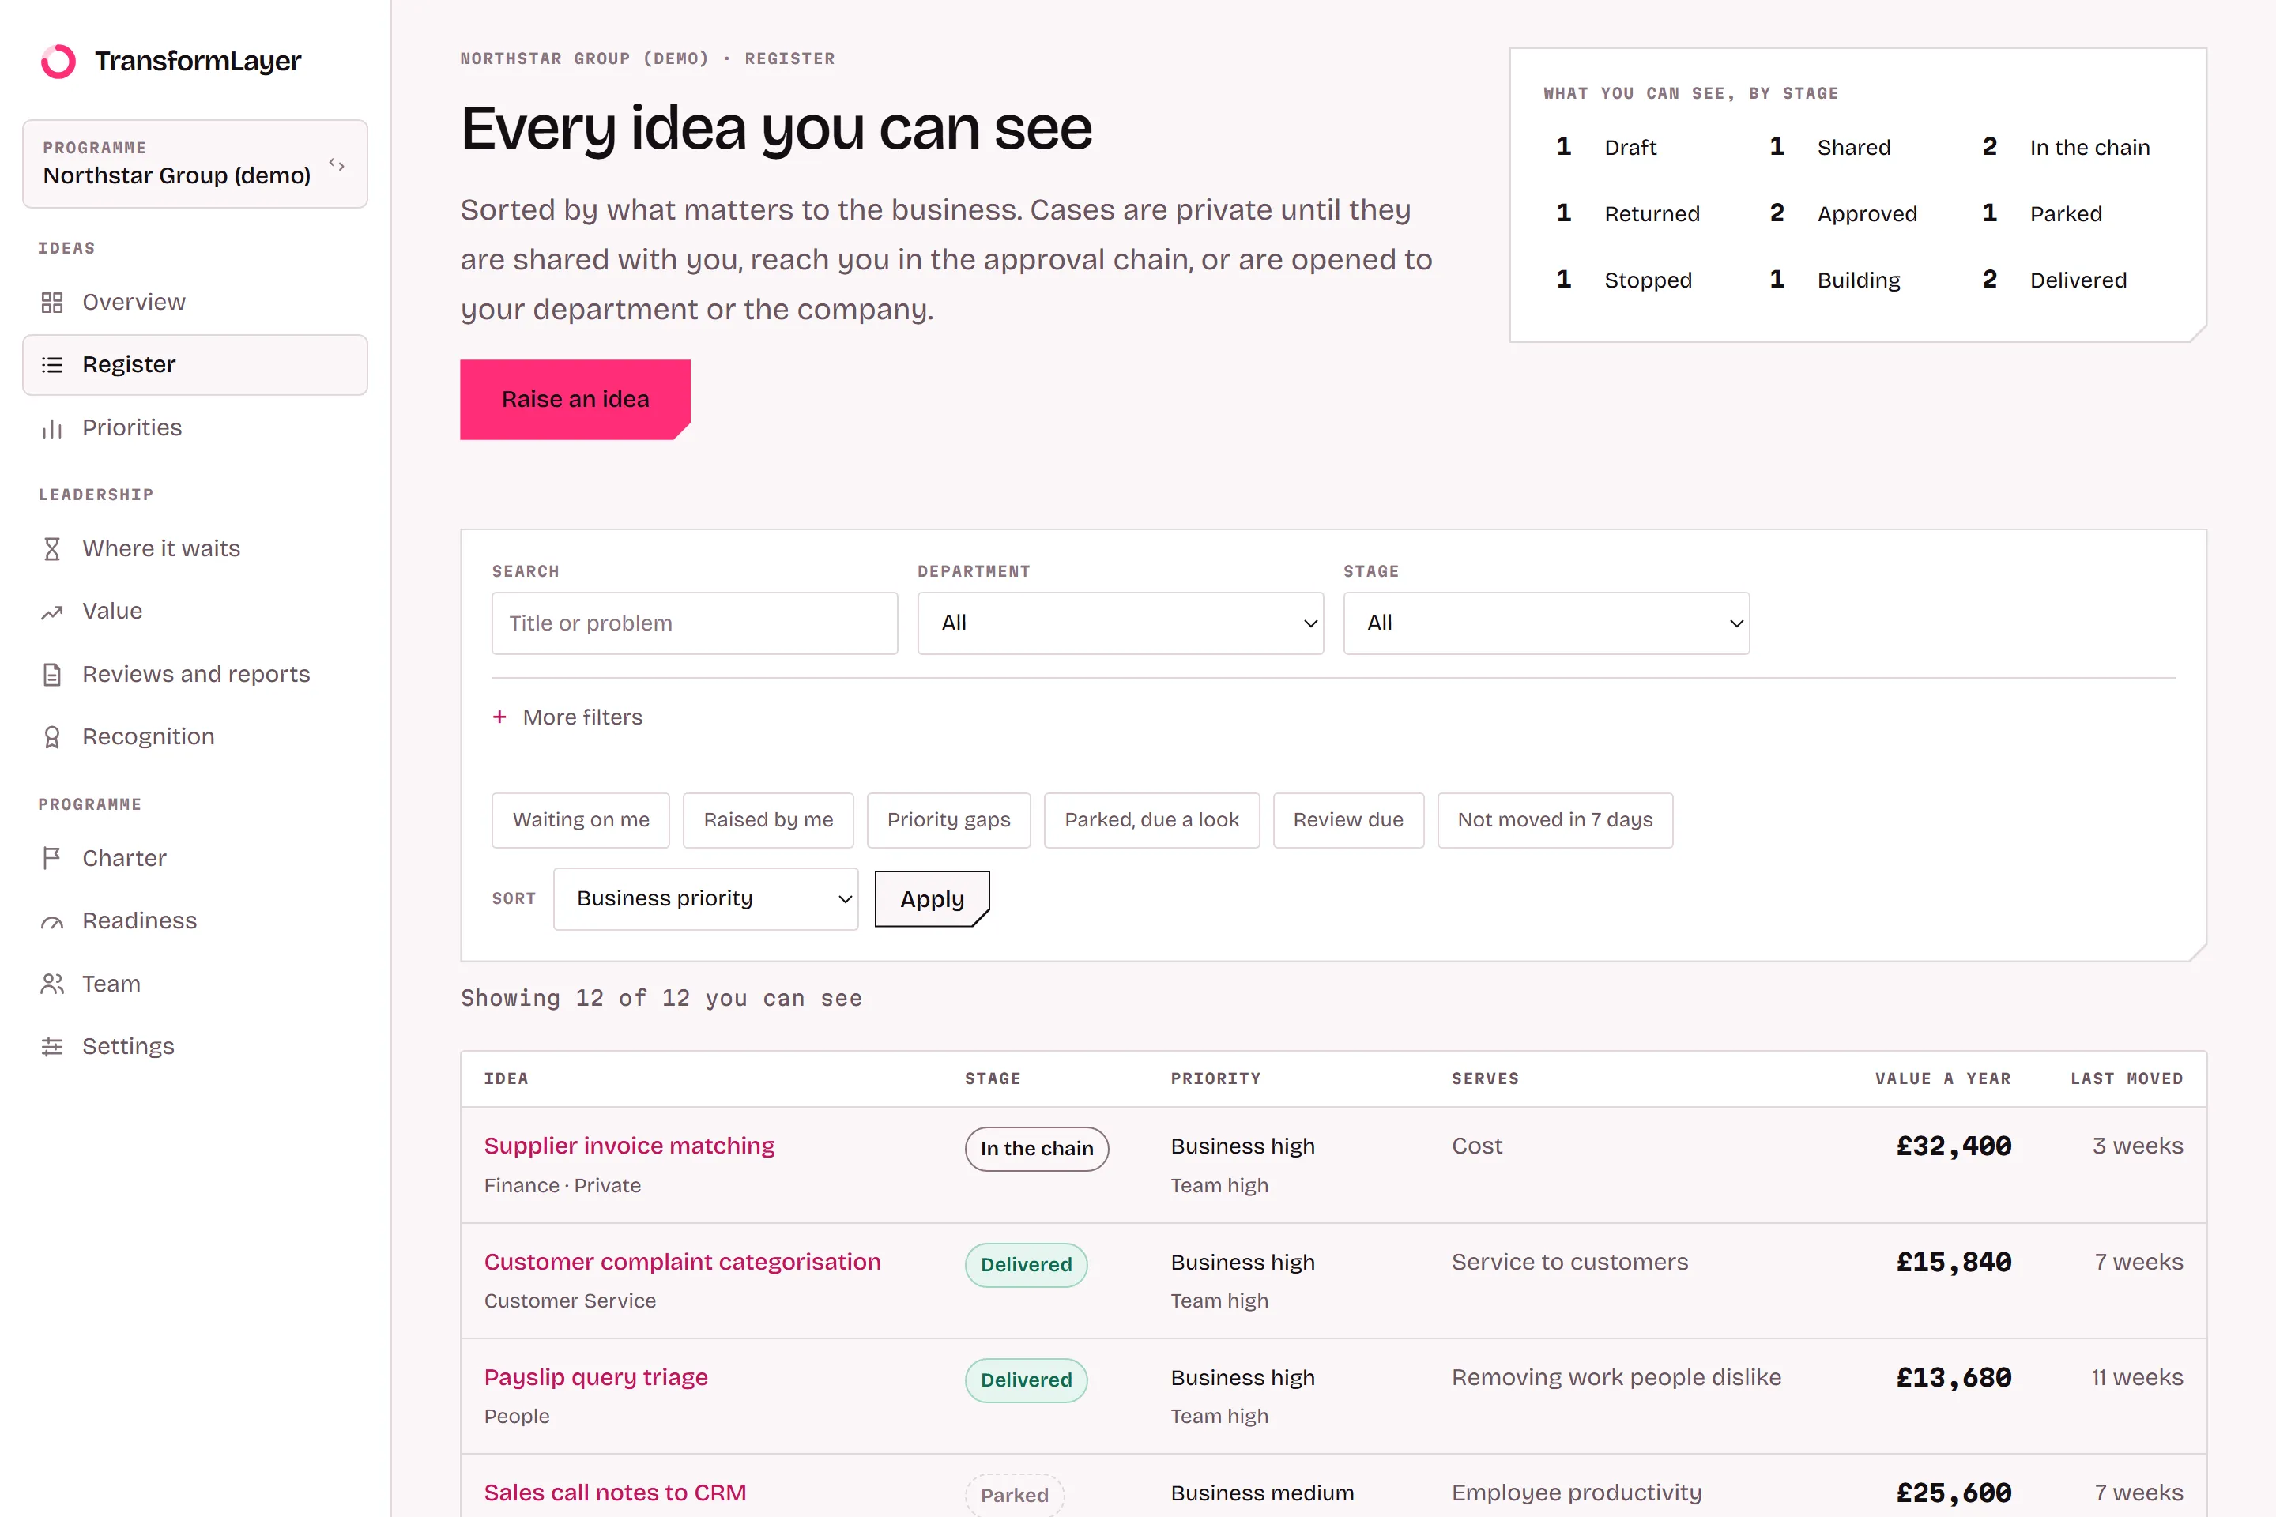Open the Where it waits page
Screen dimensions: 2276x1517
[x=194, y=548]
